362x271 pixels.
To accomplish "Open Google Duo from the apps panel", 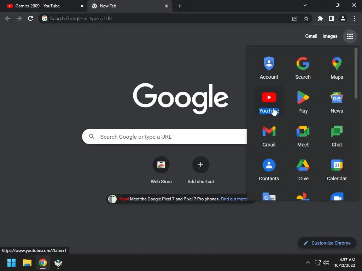I will tap(337, 196).
